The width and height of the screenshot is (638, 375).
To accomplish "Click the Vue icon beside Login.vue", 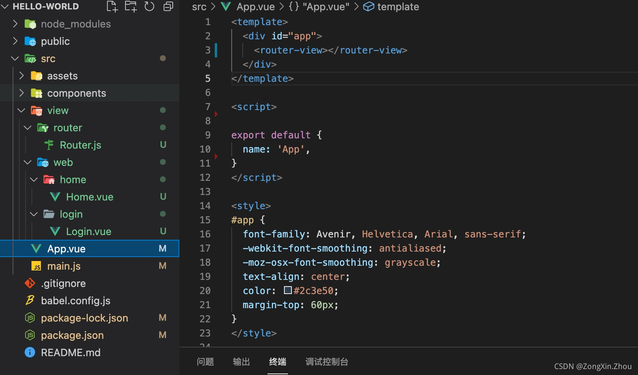I will (55, 232).
